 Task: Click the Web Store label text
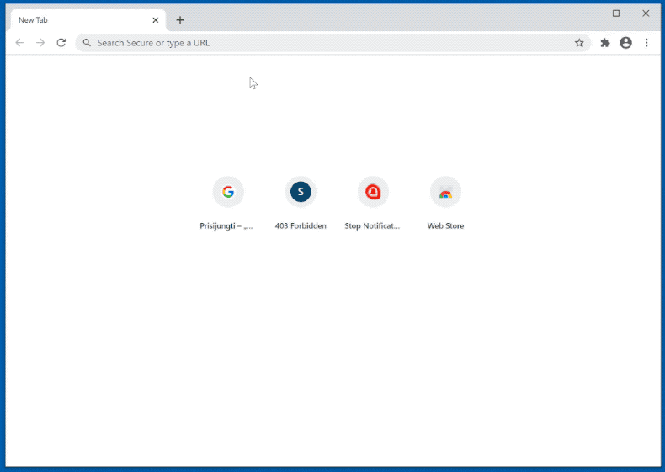(x=446, y=226)
